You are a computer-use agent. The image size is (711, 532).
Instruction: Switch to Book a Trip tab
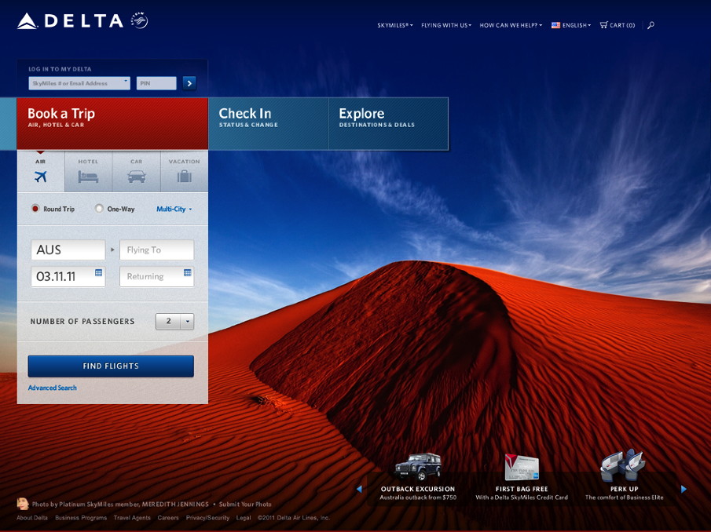click(112, 123)
